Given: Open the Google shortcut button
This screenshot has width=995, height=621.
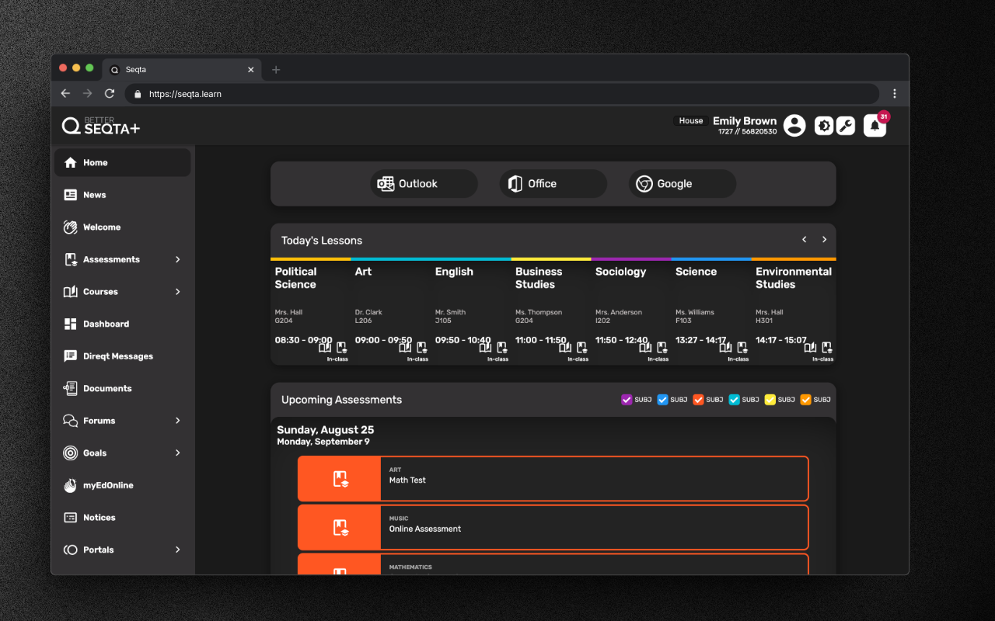Looking at the screenshot, I should (x=682, y=184).
